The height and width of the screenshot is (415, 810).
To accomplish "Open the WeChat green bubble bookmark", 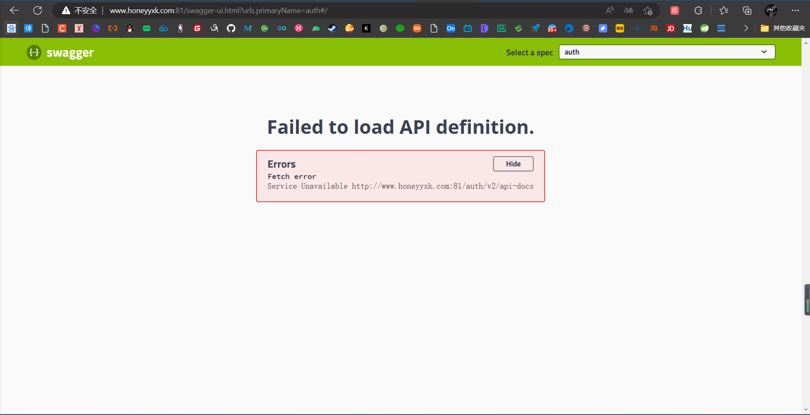I will 400,28.
